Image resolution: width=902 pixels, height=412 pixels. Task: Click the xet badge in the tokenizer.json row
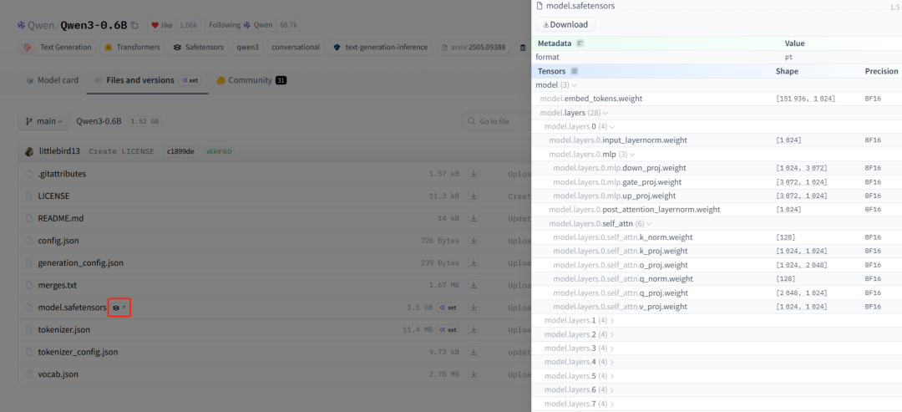(448, 330)
